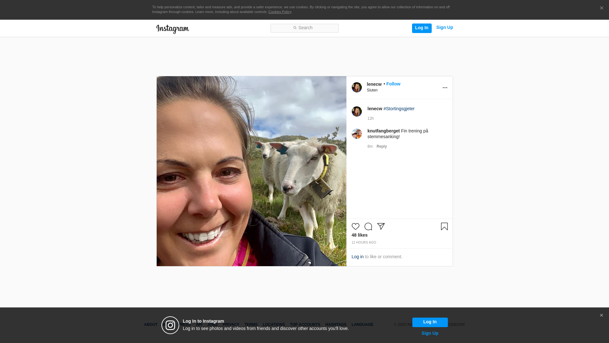
Task: Open the #Stortingsgjeter hashtag
Action: (x=399, y=109)
